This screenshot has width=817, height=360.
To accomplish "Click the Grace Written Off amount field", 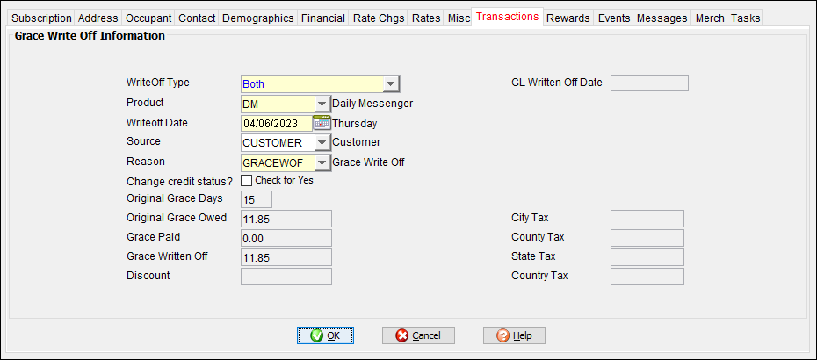I will click(286, 257).
